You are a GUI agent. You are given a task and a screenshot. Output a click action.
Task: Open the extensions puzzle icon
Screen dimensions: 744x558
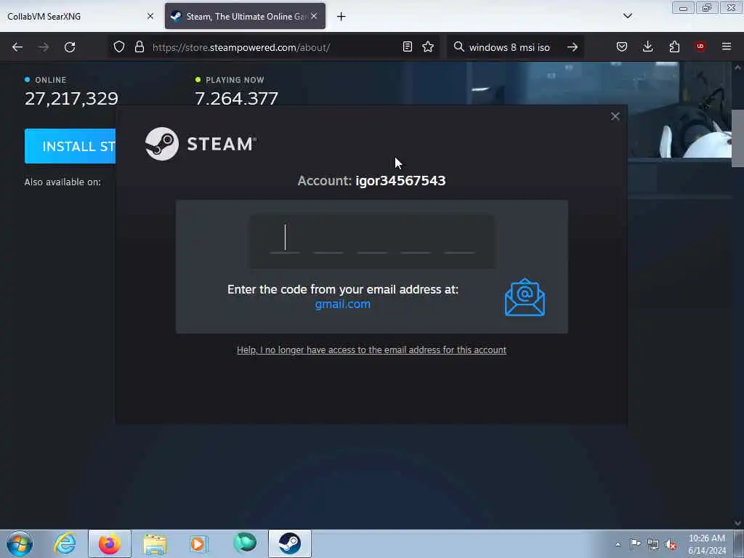(674, 46)
